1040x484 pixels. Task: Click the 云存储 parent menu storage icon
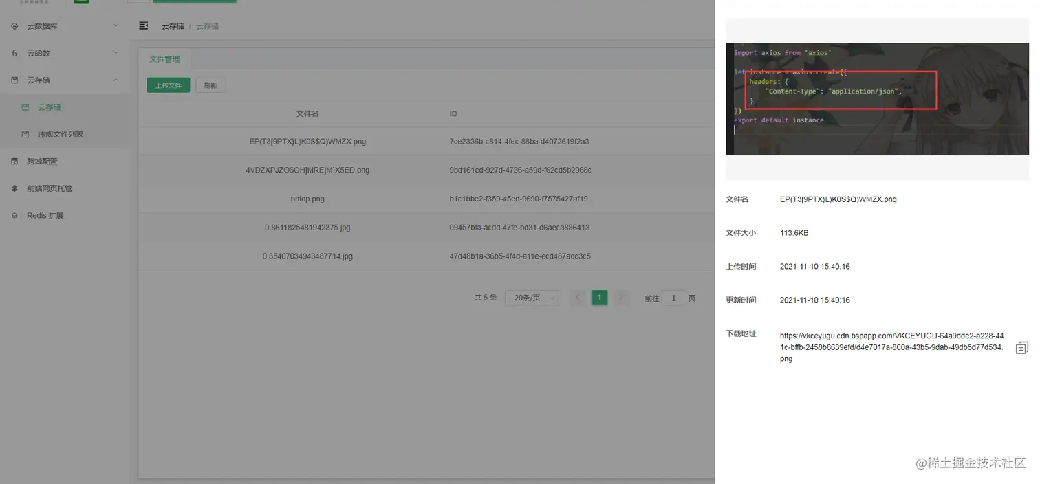click(x=15, y=80)
